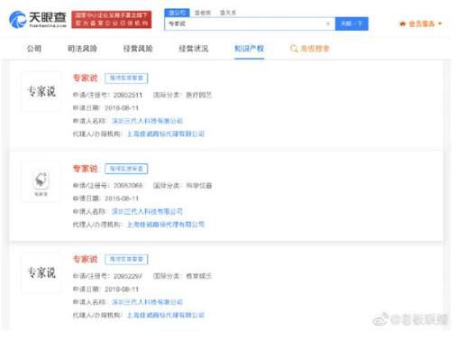
Task: Click 国际分类 value 科学仪器
Action: click(199, 186)
